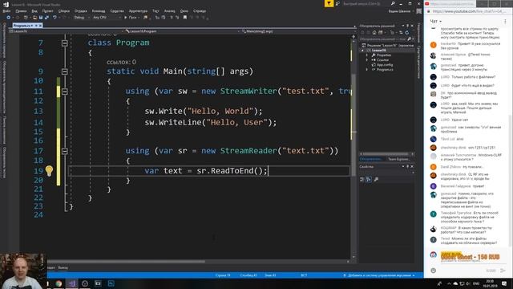Click the navigate backward toolbar icon
Image resolution: width=513 pixels, height=289 pixels.
[9, 18]
